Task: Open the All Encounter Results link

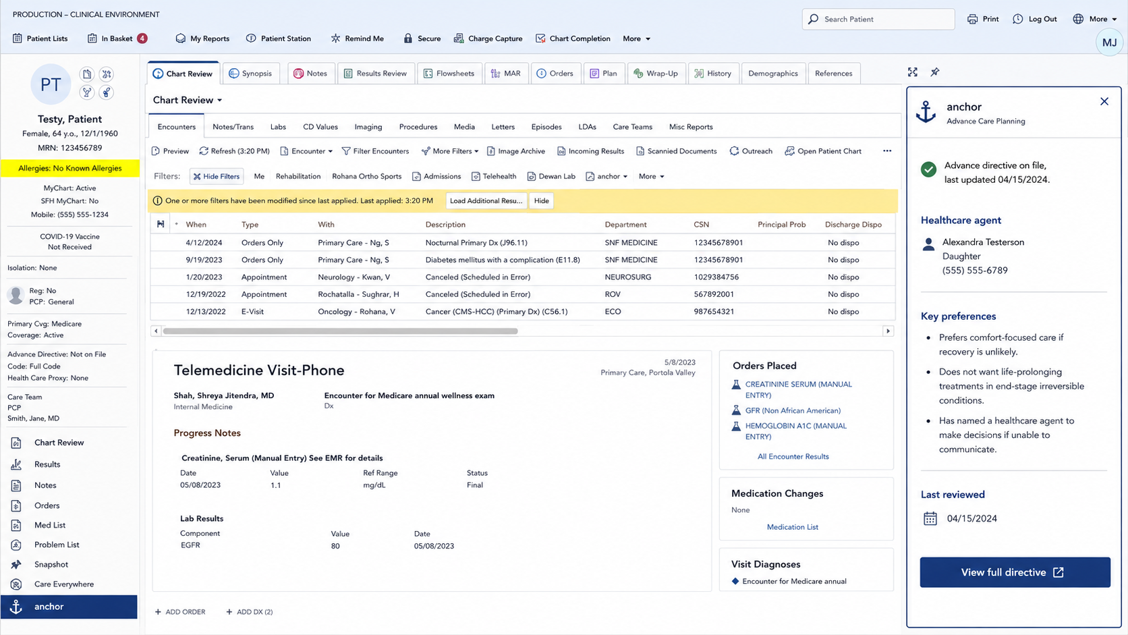Action: click(x=793, y=457)
